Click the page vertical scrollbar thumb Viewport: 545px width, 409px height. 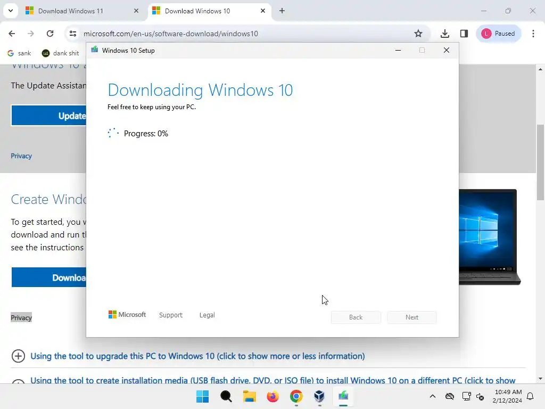[540, 162]
